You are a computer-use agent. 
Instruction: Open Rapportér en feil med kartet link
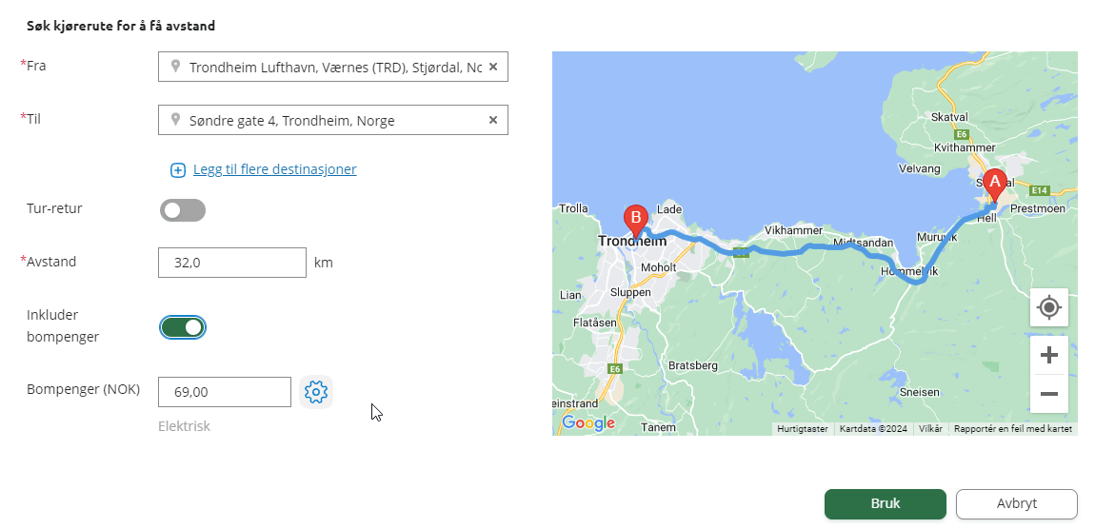(1012, 428)
